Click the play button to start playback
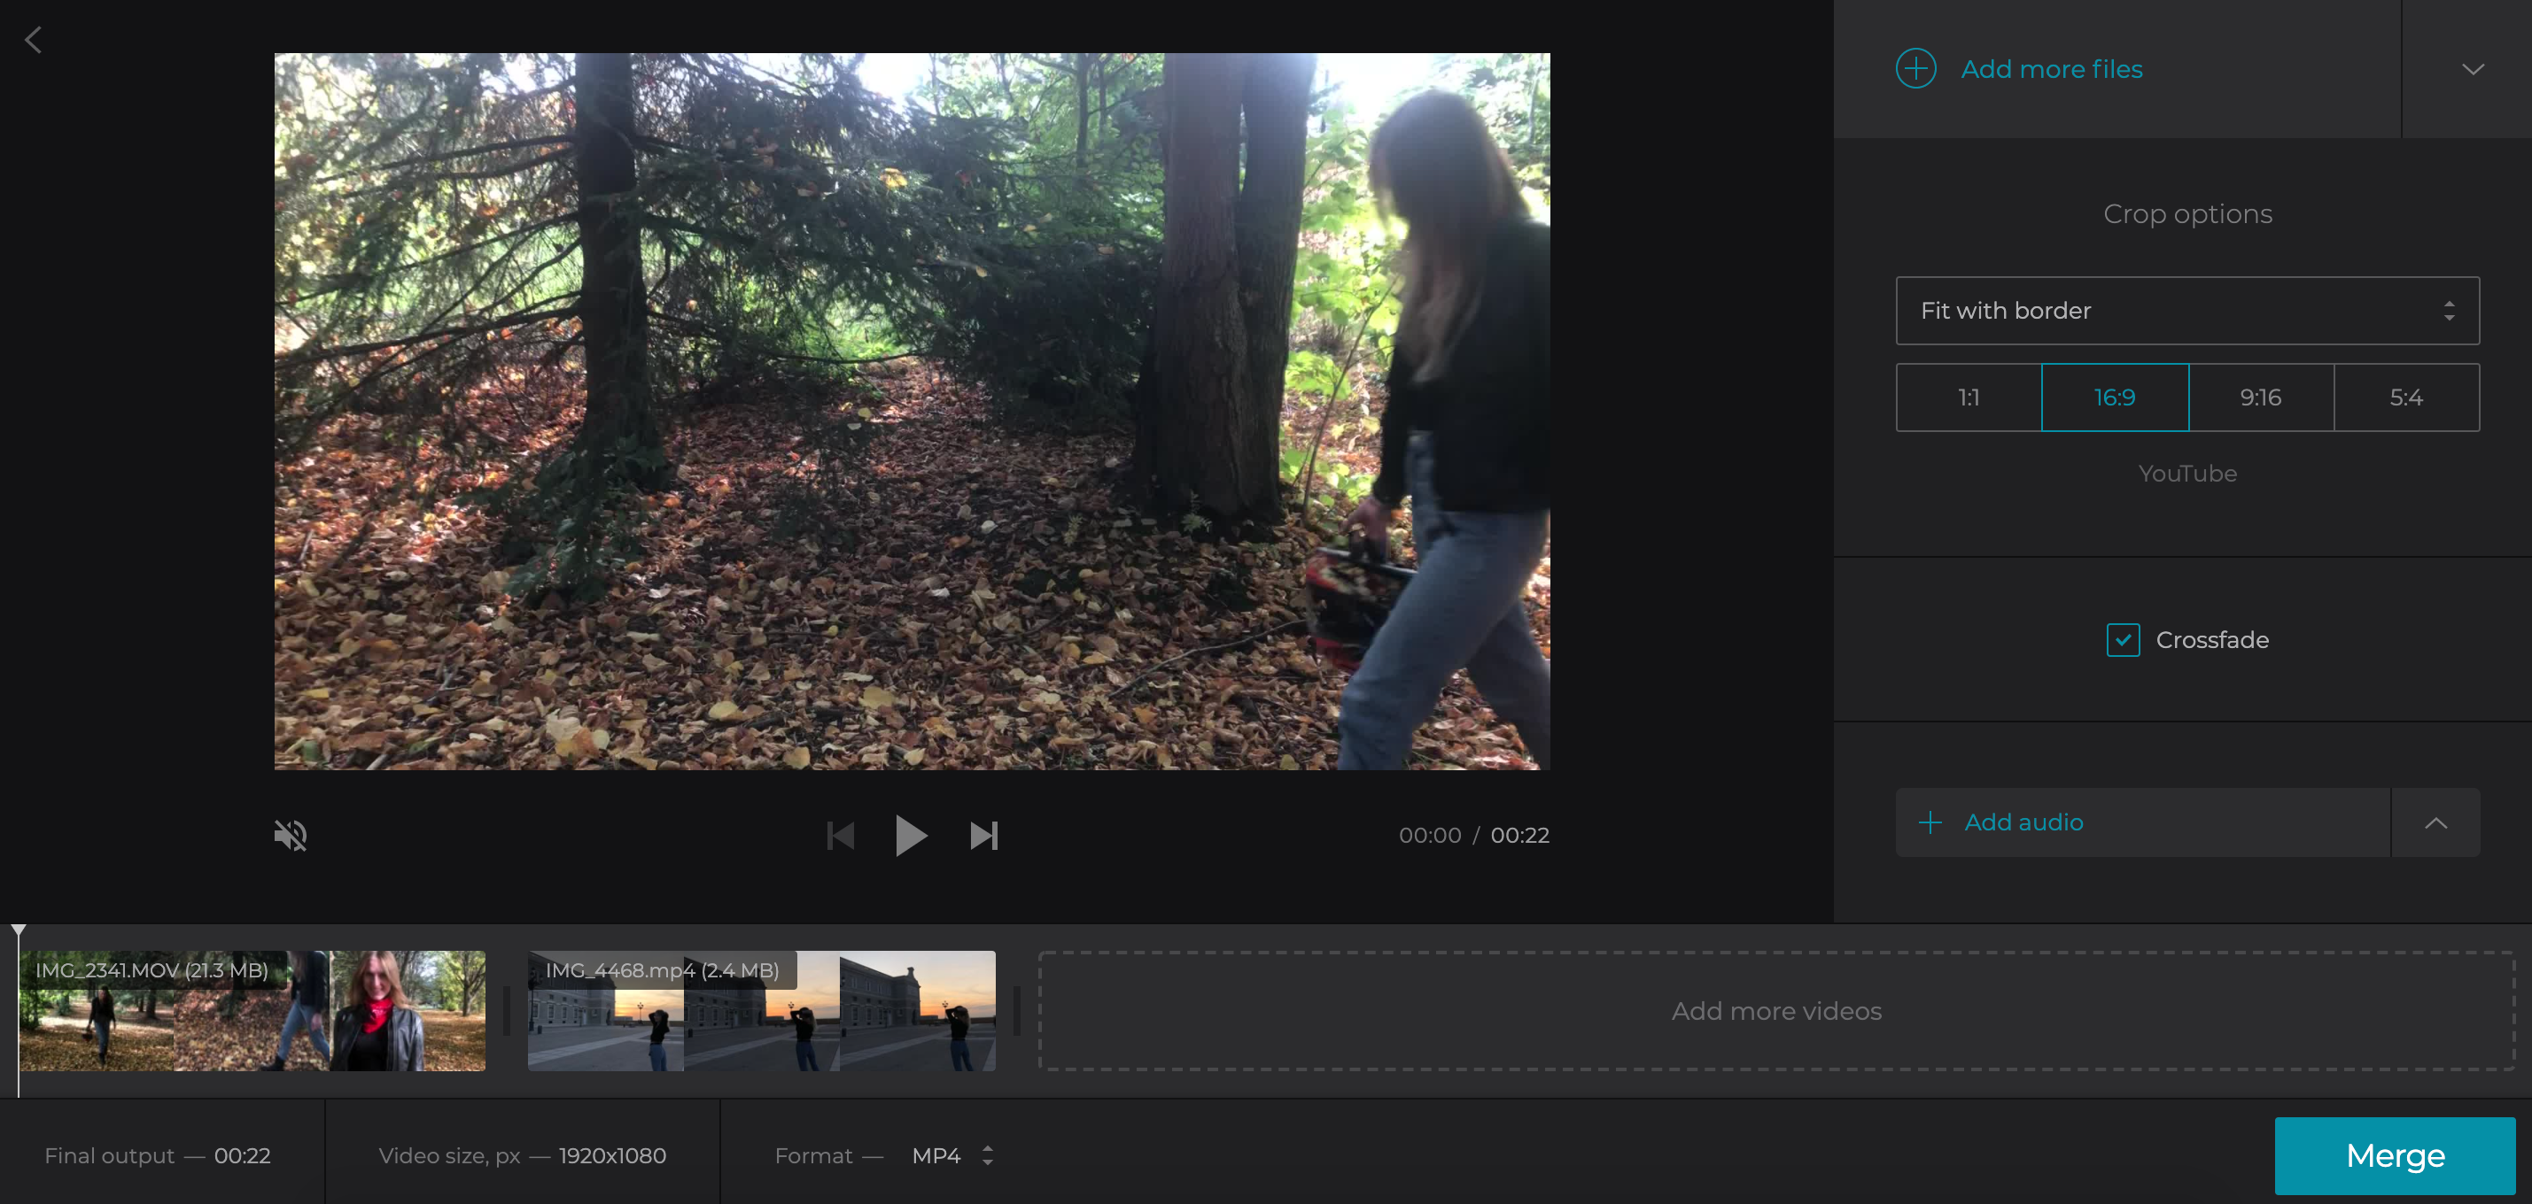The height and width of the screenshot is (1204, 2532). click(911, 836)
